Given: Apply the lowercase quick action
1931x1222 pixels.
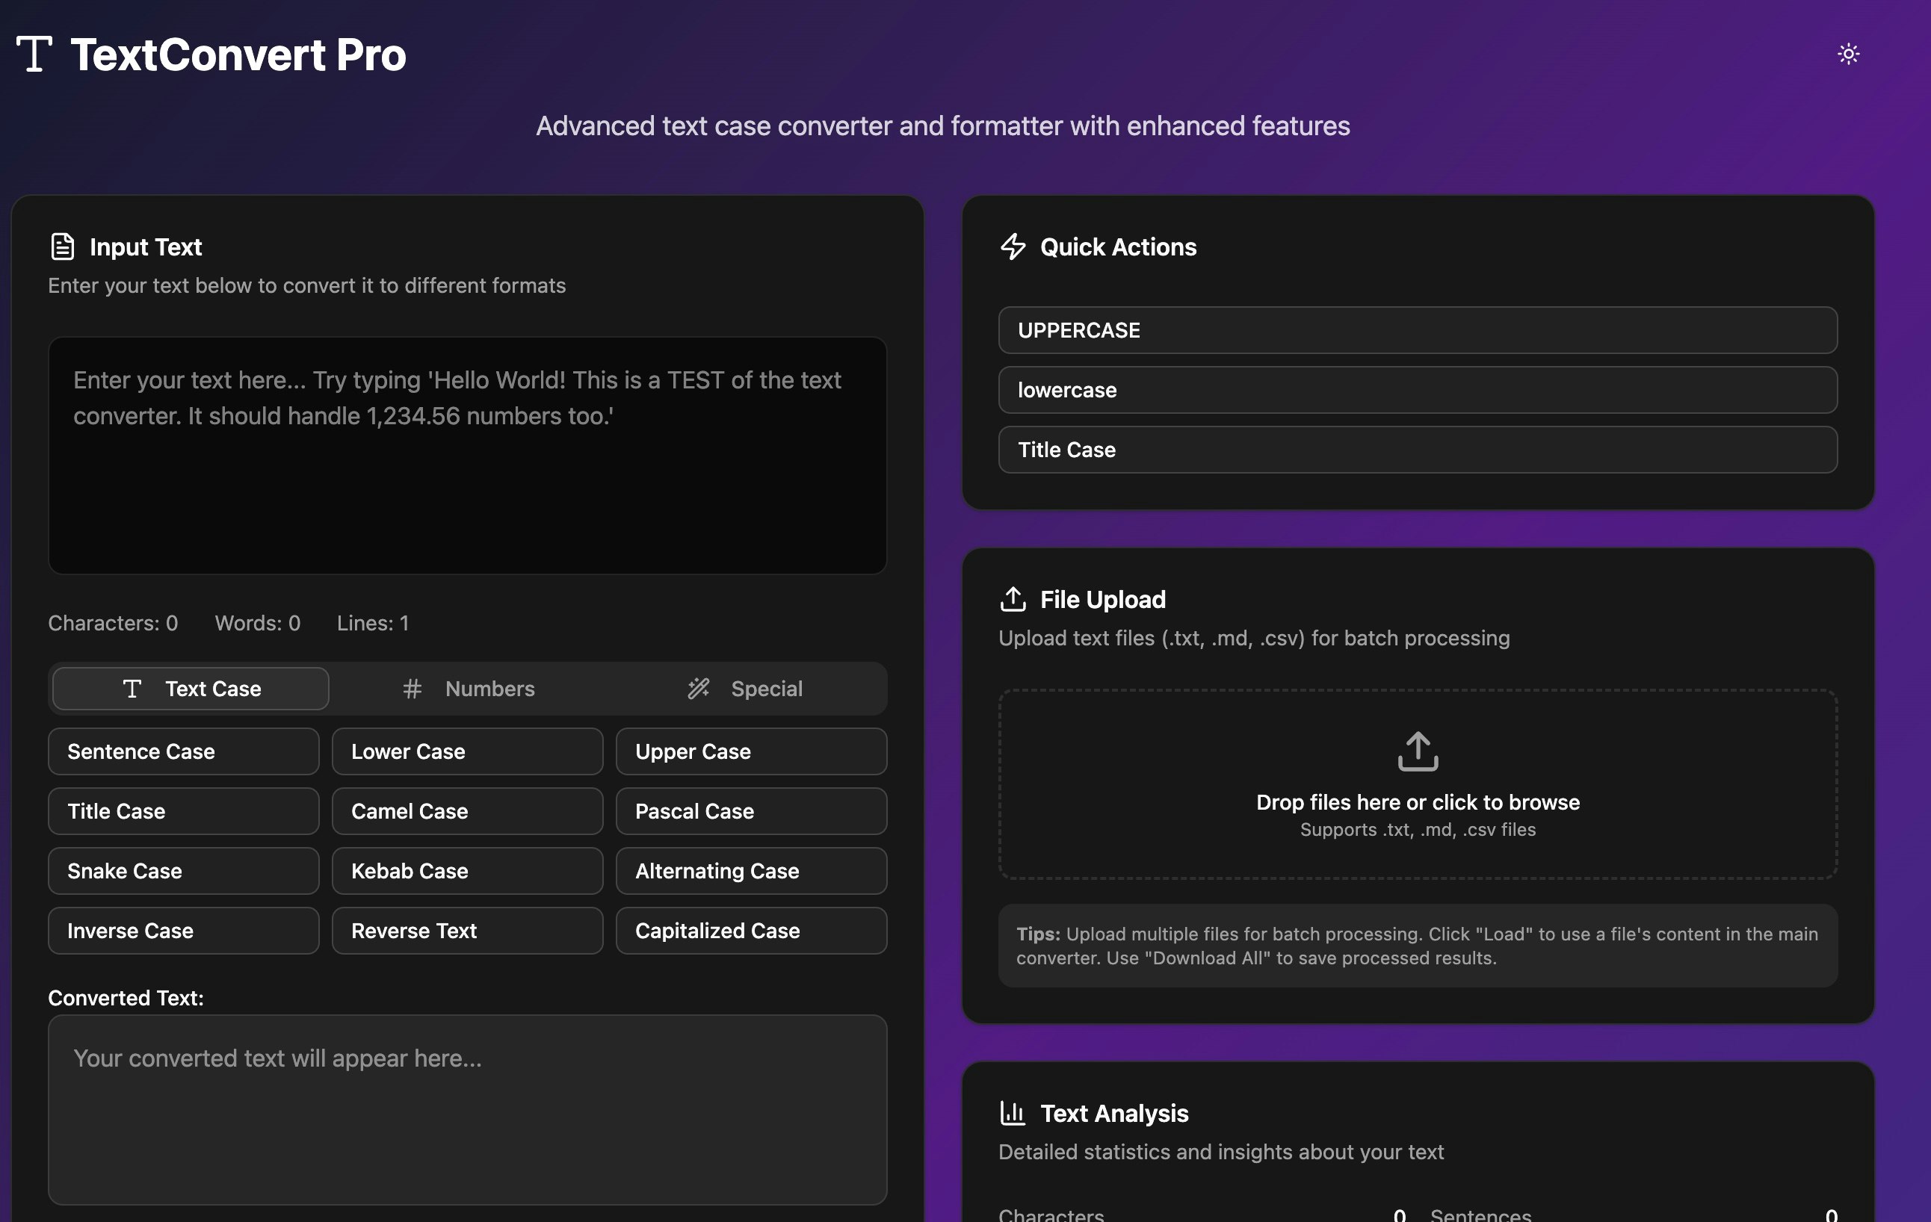Looking at the screenshot, I should point(1417,390).
